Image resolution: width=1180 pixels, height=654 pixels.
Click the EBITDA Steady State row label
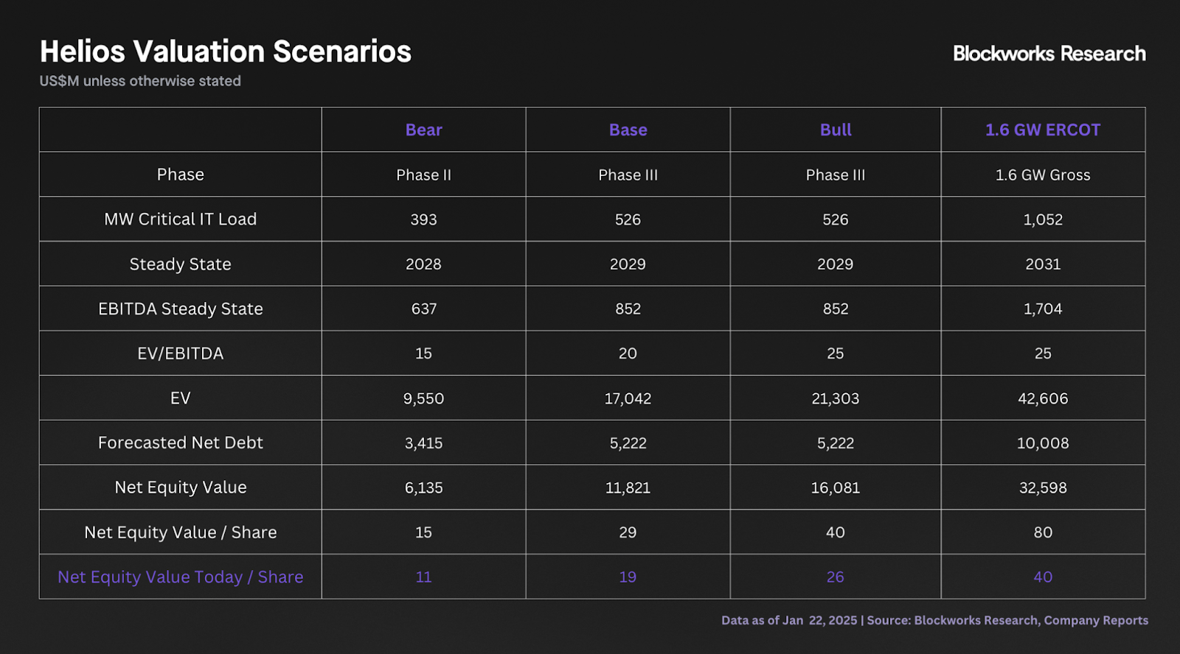pyautogui.click(x=180, y=309)
